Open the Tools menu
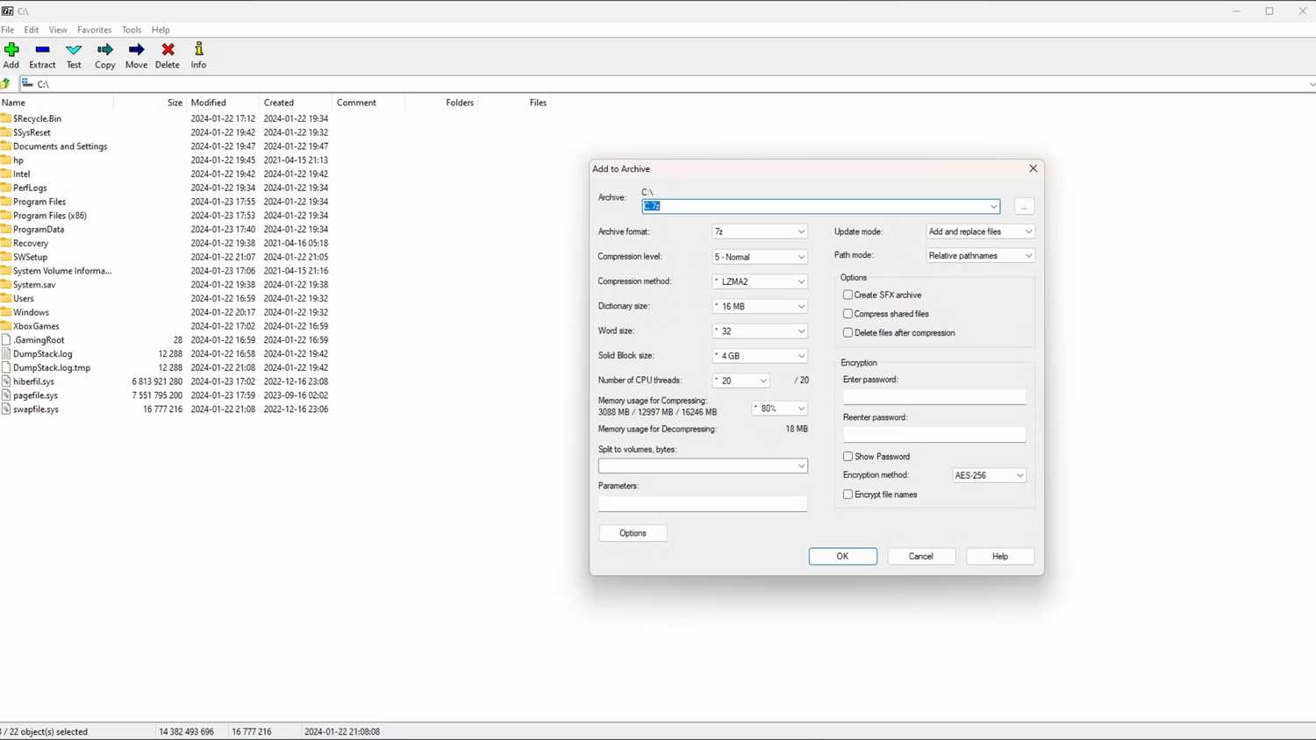The height and width of the screenshot is (740, 1316). [x=132, y=30]
